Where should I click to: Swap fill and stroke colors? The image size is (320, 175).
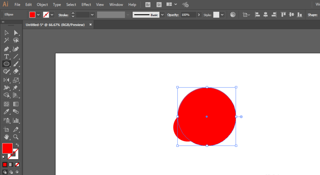click(17, 145)
